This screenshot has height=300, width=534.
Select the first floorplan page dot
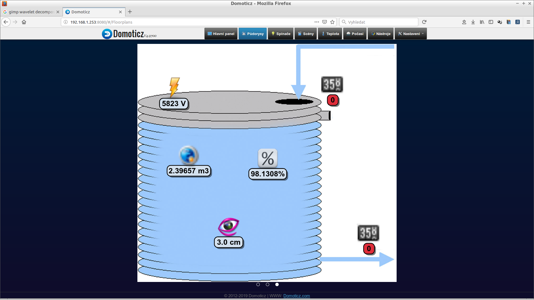(x=258, y=284)
